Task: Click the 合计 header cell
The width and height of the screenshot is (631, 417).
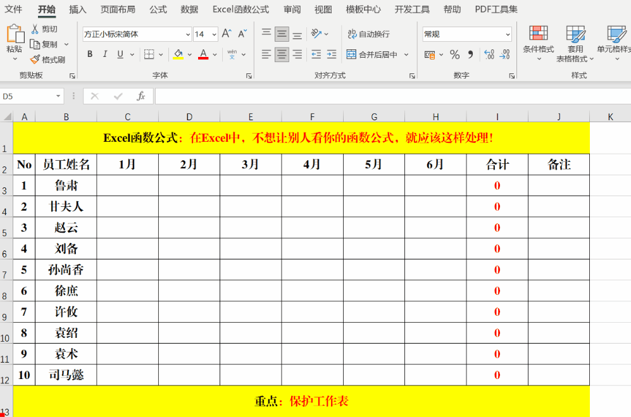Action: point(497,165)
